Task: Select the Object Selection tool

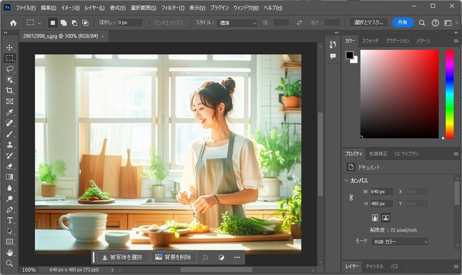Action: click(9, 80)
